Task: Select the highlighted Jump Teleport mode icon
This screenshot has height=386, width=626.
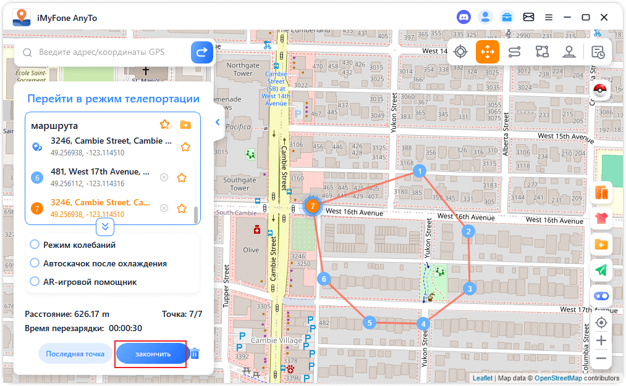Action: 488,52
